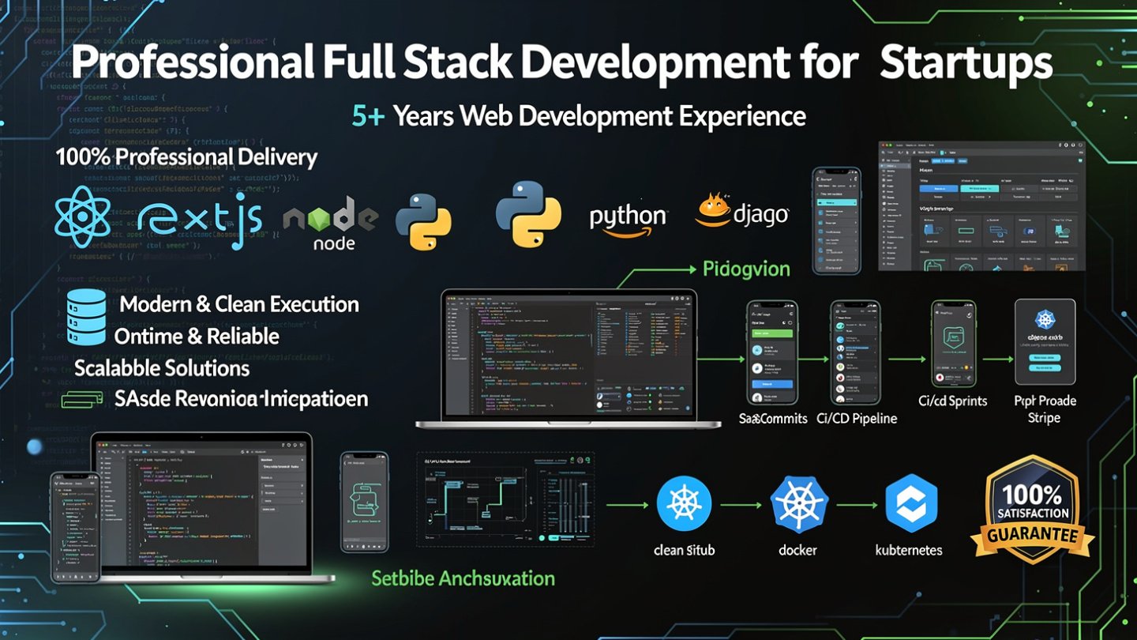Screen dimensions: 1137x640
Task: Click the Professional Full Stack Development headline
Action: (x=561, y=63)
